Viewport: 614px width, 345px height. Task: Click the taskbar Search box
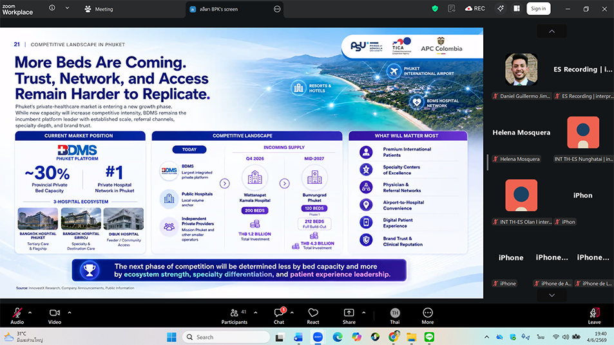coord(226,337)
